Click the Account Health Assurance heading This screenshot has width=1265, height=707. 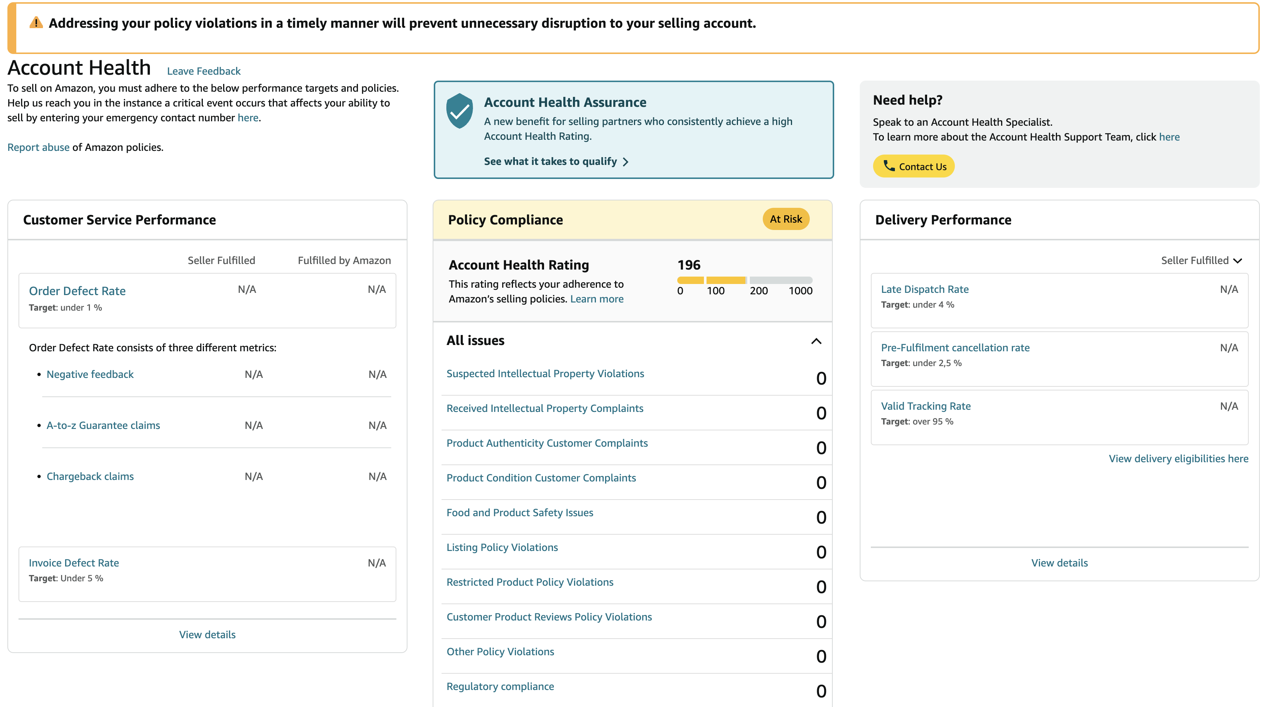(565, 102)
